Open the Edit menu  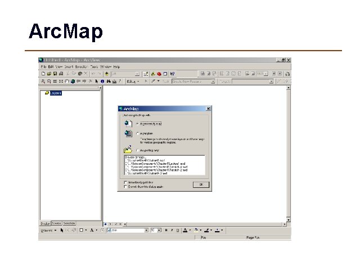click(51, 67)
